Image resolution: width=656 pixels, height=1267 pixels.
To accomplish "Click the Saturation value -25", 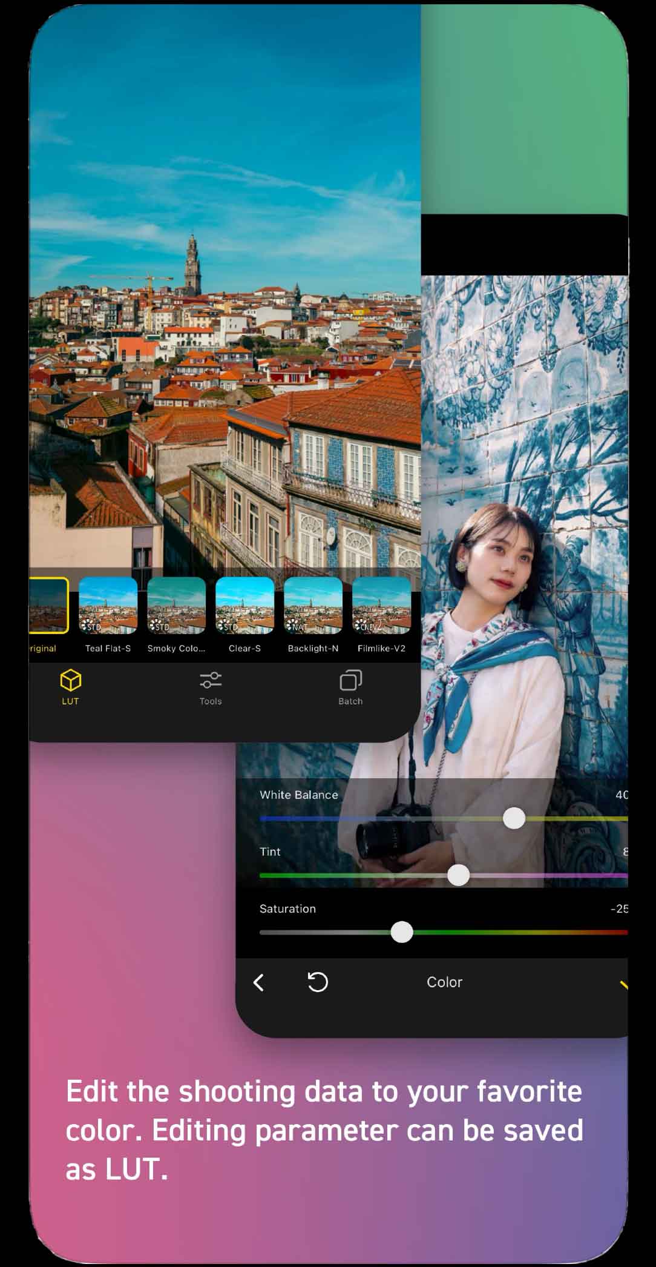I will [618, 908].
